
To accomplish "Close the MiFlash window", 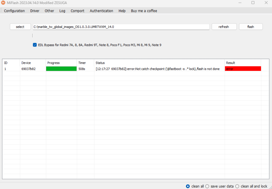I will 266,3.
